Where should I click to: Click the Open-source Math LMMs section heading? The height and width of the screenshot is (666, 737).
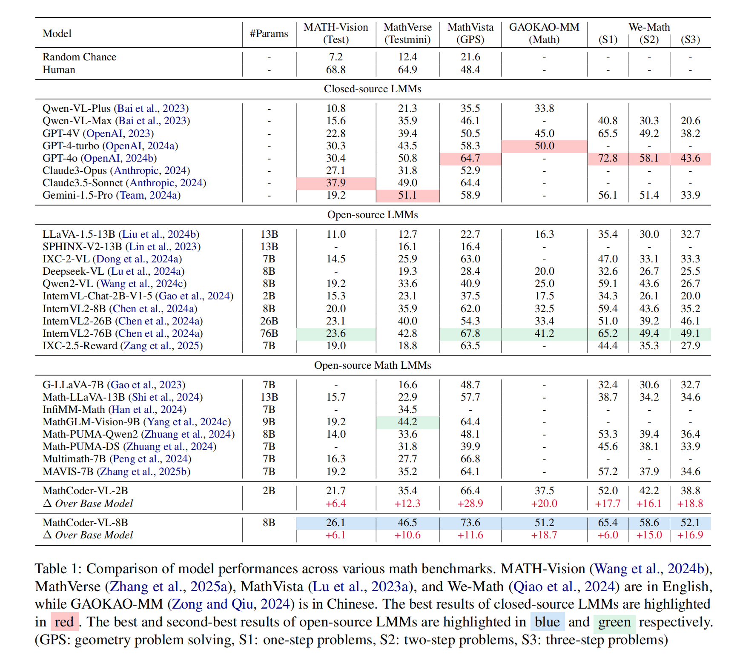(373, 365)
